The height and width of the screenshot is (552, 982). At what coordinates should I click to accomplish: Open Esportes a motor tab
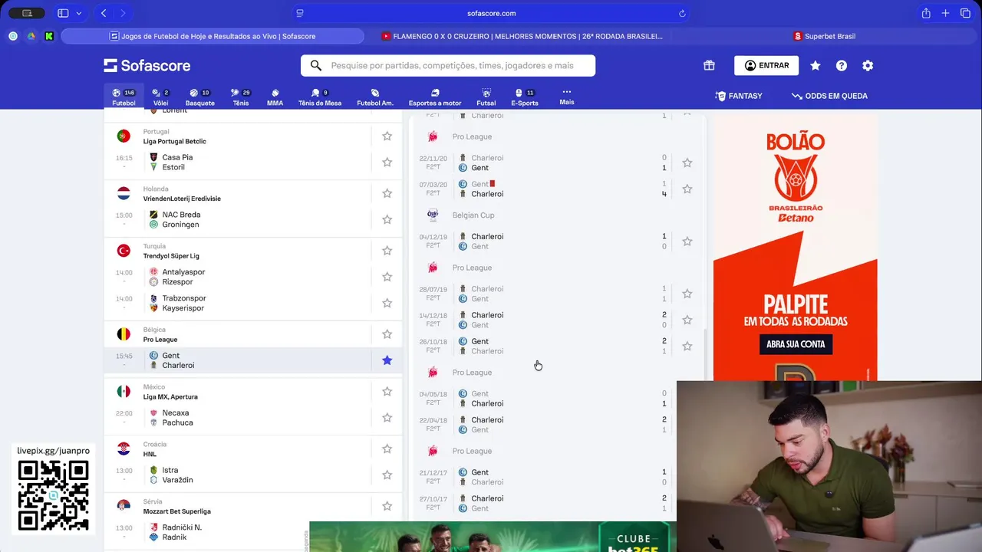coord(435,97)
